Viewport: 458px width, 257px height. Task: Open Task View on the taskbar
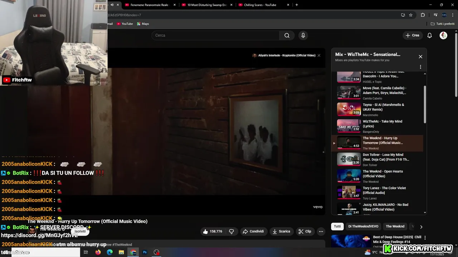point(86,252)
